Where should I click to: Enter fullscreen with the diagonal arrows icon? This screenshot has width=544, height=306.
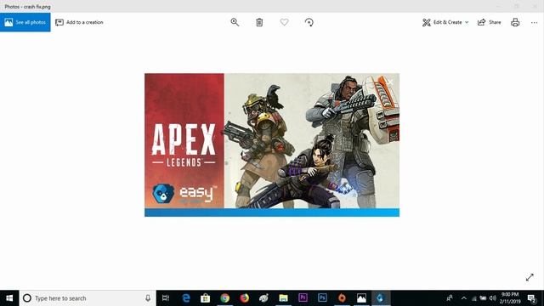pos(530,277)
